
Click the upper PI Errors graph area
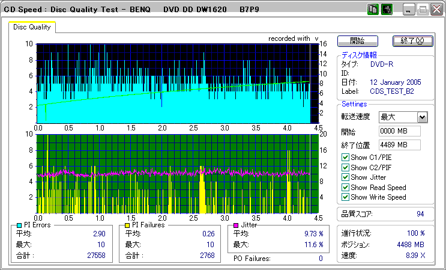pyautogui.click(x=174, y=83)
